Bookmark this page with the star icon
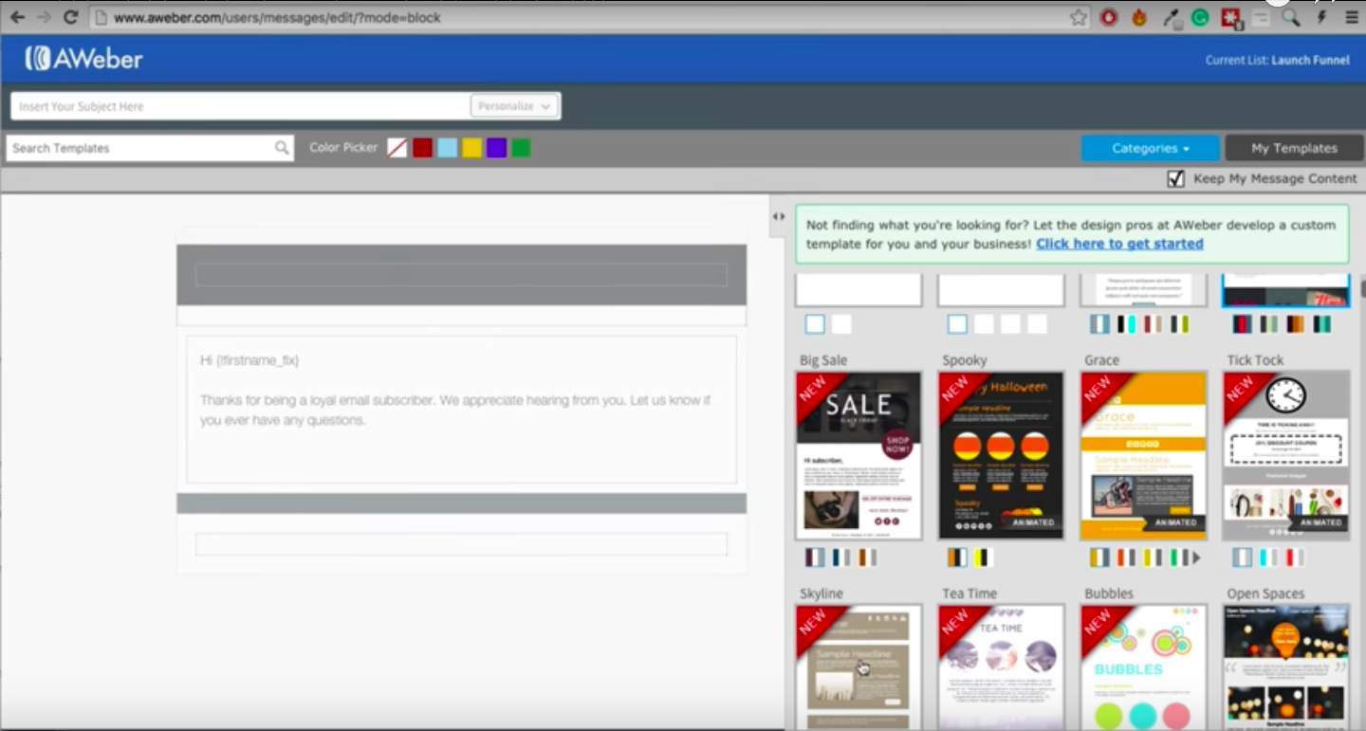This screenshot has height=731, width=1366. [1079, 17]
